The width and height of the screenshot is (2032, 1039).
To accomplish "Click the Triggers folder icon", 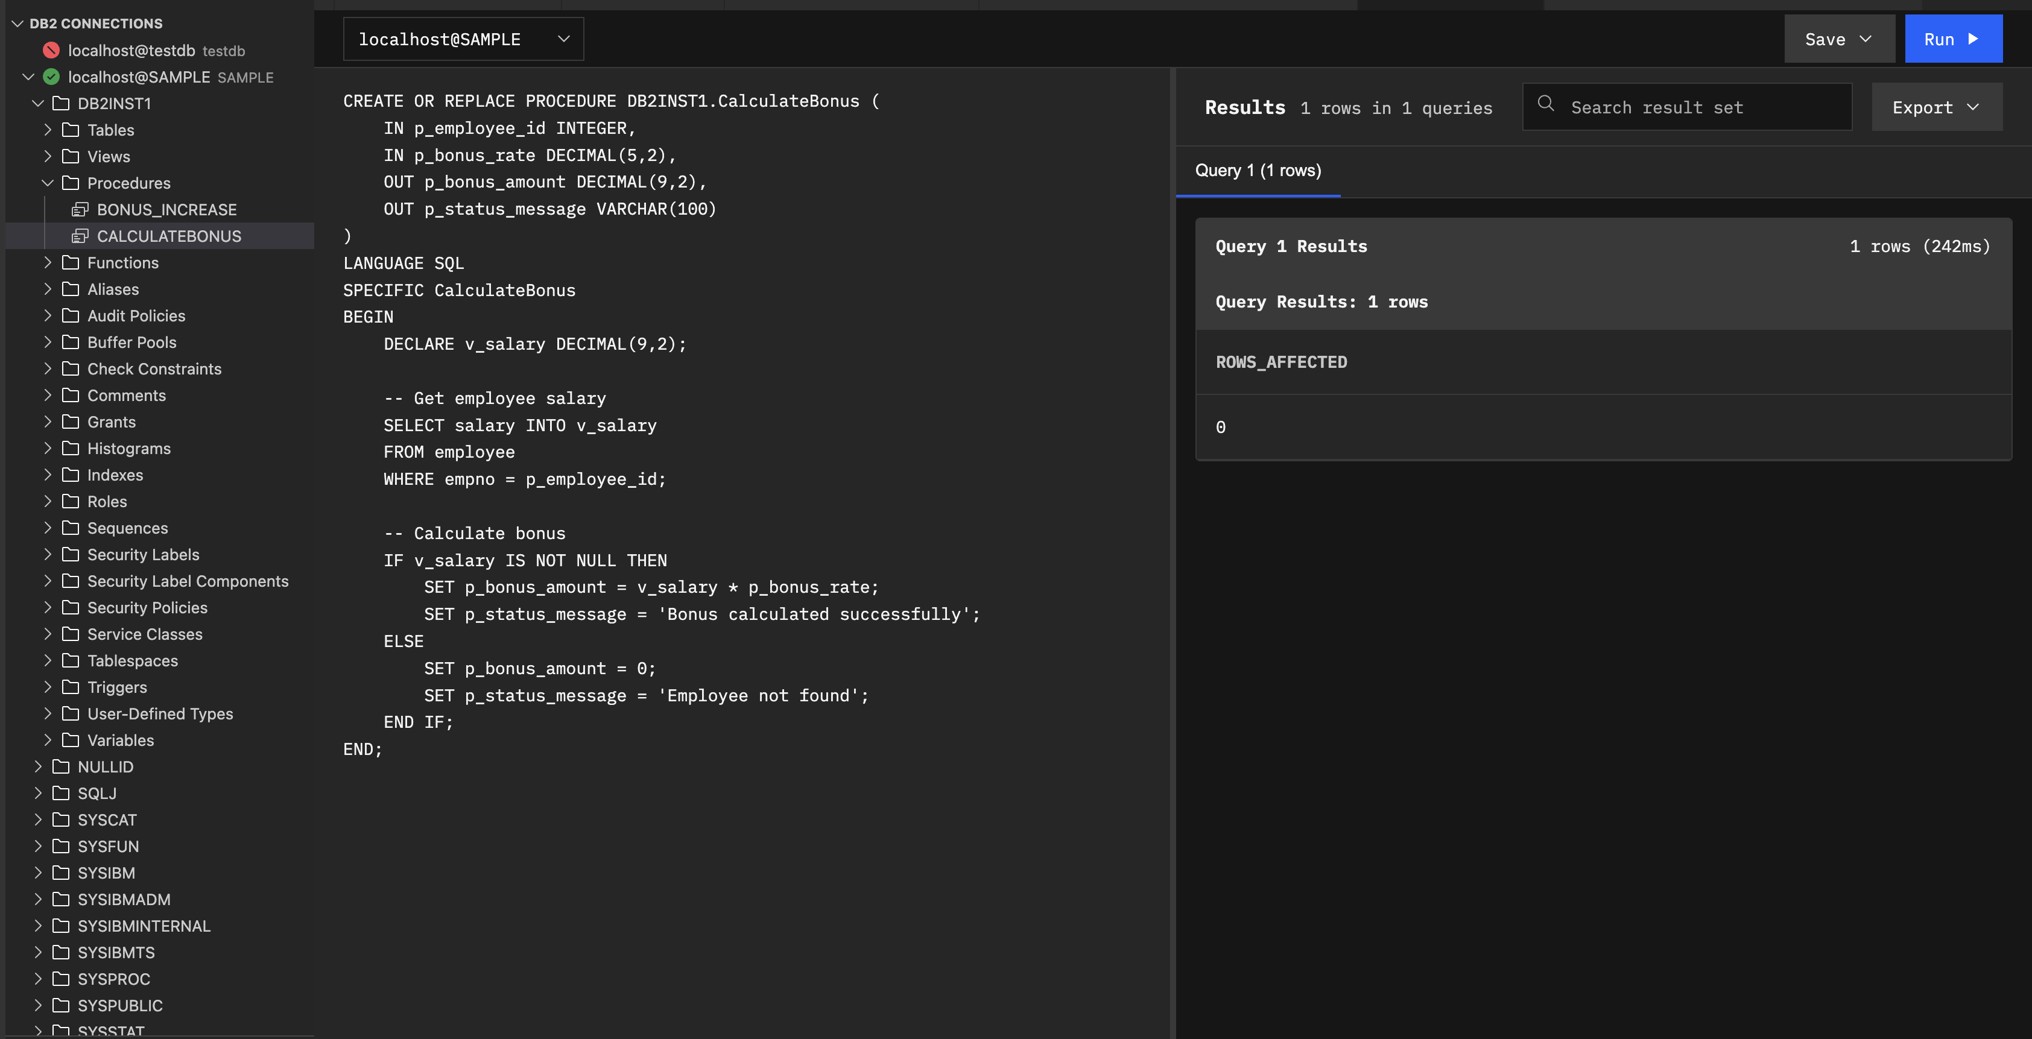I will pos(70,687).
